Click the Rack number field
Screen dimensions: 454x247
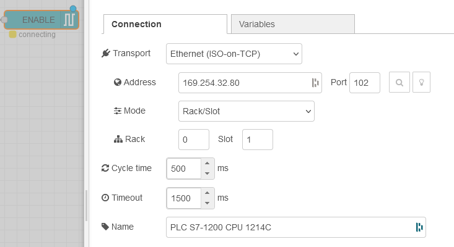coord(193,140)
